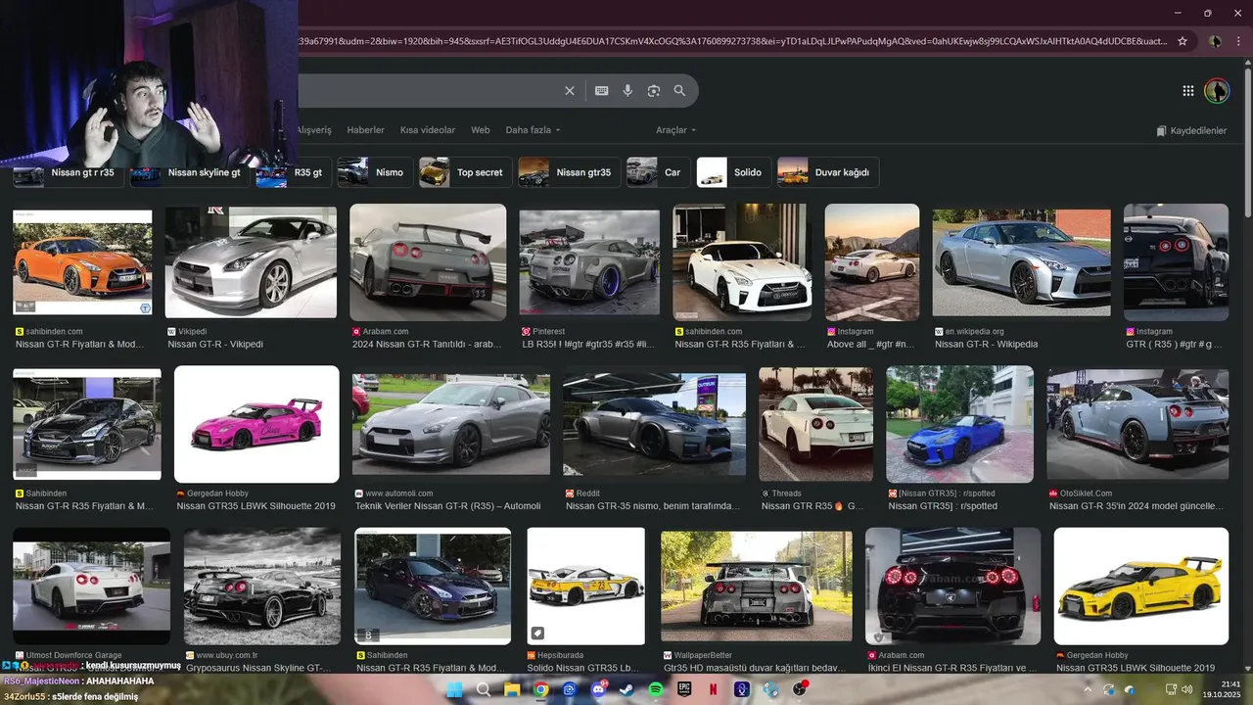Open File Explorer from the taskbar
The height and width of the screenshot is (705, 1253).
[512, 689]
